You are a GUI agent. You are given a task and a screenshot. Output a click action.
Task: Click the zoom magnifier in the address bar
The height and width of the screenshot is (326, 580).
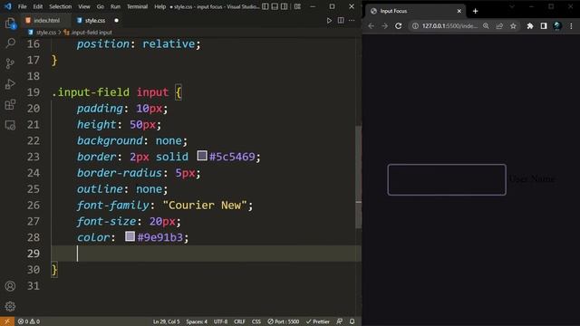click(486, 26)
